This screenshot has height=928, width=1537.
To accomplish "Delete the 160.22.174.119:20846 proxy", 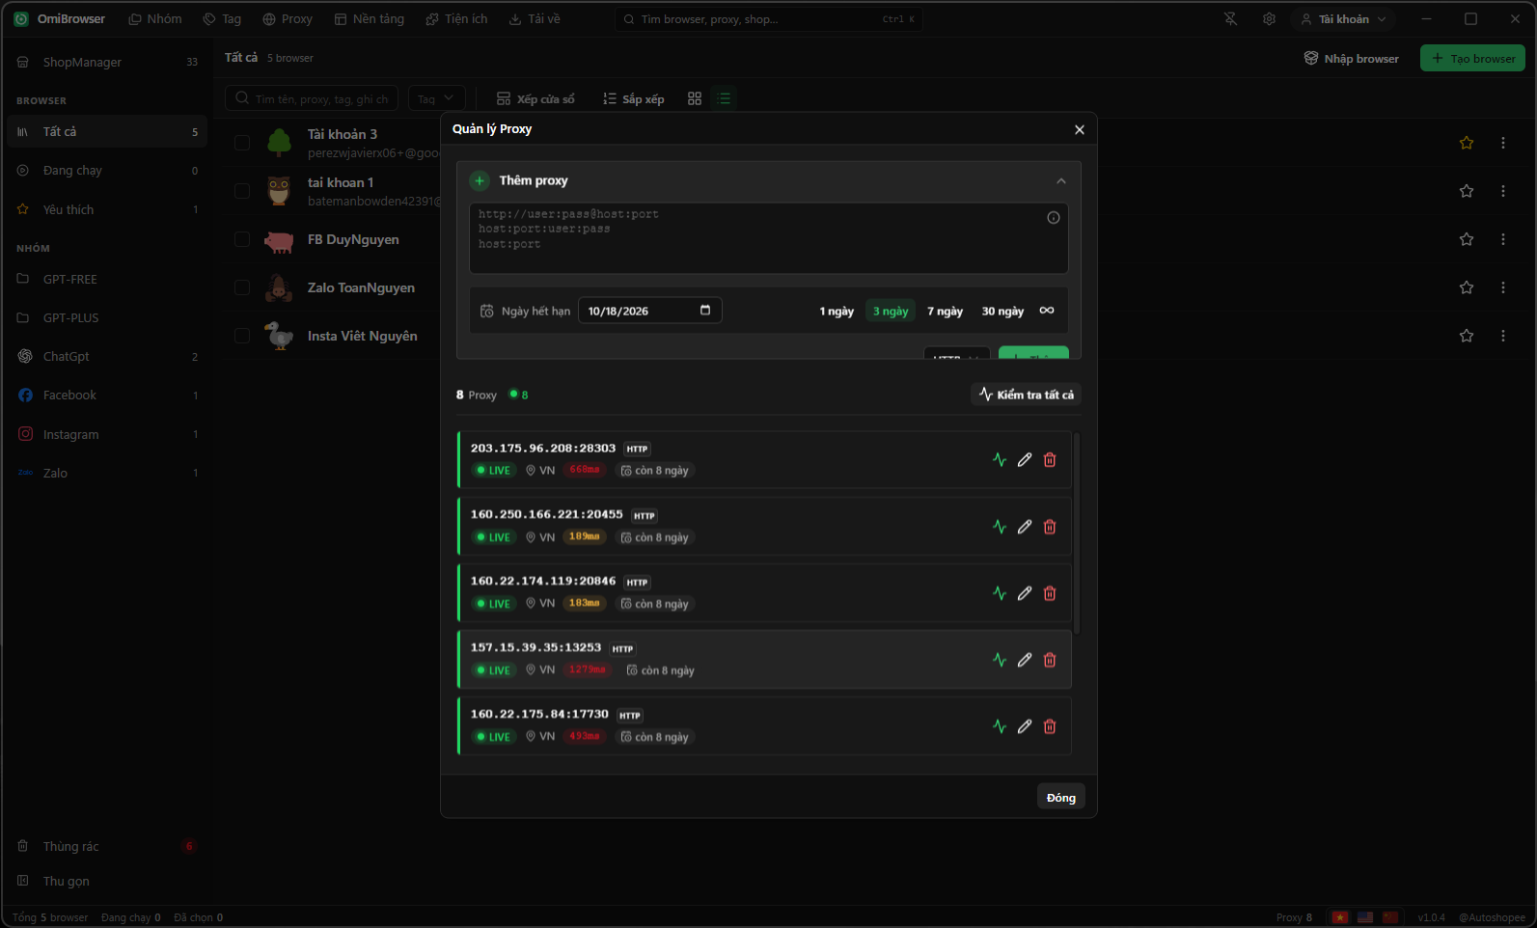I will coord(1050,593).
